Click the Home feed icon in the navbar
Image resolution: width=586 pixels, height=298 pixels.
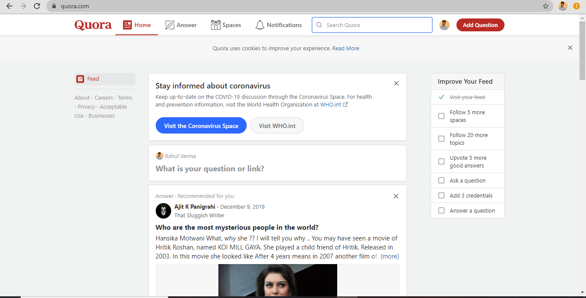point(127,25)
